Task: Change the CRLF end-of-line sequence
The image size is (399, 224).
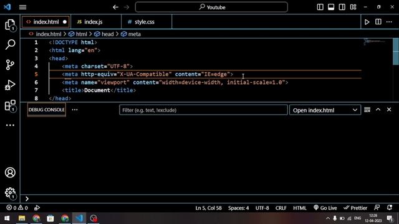Action: [x=281, y=208]
